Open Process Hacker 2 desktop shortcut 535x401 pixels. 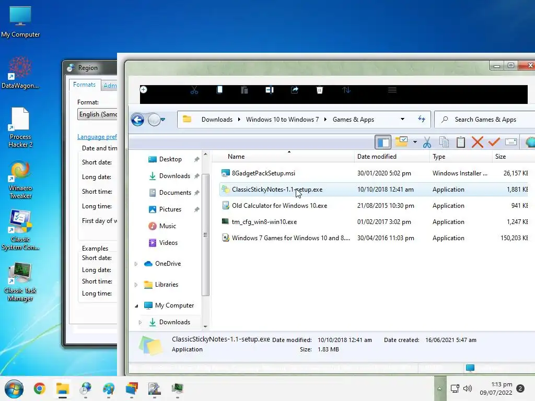coord(20,128)
